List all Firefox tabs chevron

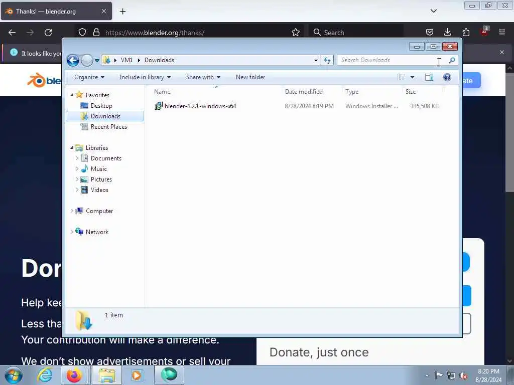coord(433,11)
